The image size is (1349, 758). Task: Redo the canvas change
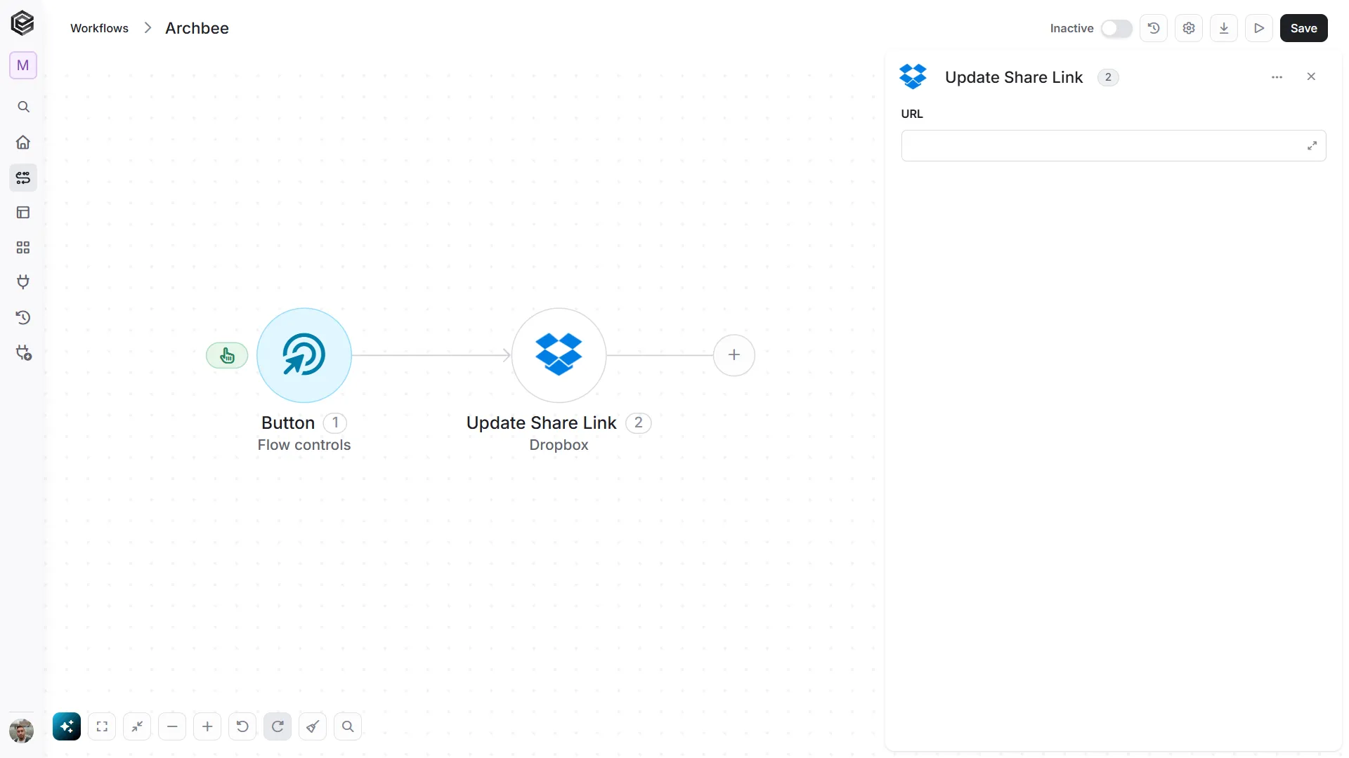coord(278,726)
